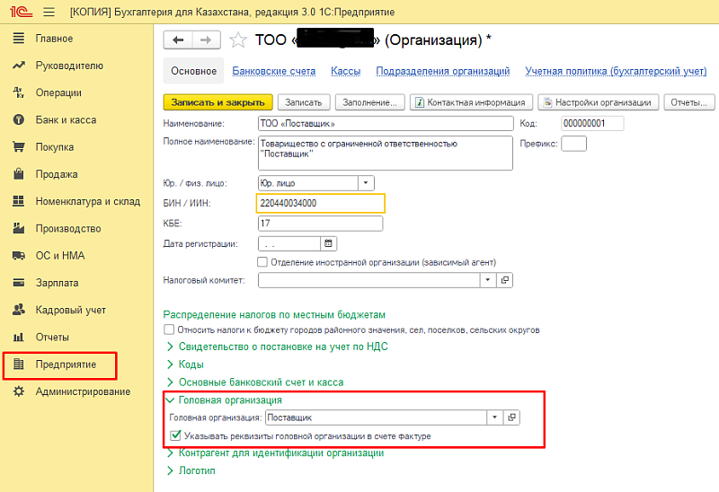Open Юр. / физ. лицо dropdown list
The height and width of the screenshot is (492, 719).
366,182
